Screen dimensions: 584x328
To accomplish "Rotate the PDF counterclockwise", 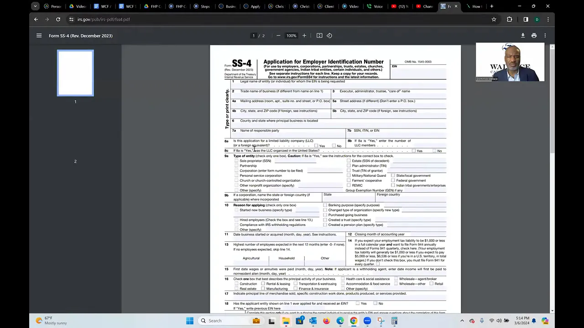I will click(x=329, y=36).
